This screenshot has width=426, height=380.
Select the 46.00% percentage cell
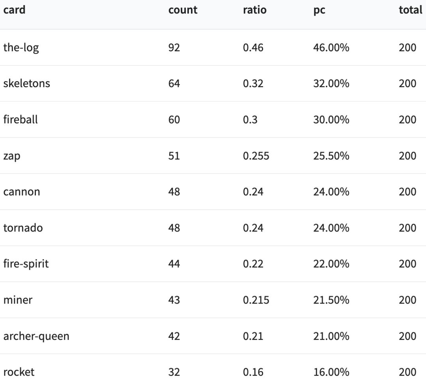[x=331, y=48]
